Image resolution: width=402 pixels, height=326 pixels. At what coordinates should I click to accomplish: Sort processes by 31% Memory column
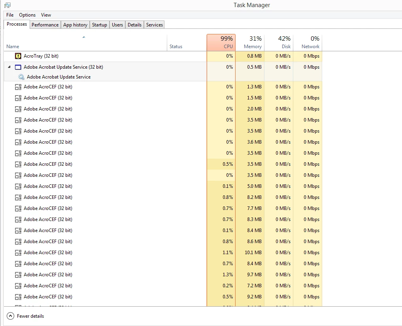coord(250,43)
